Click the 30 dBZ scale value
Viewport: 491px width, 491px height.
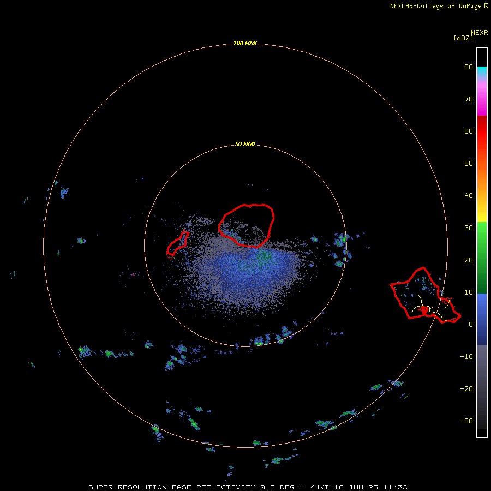[469, 228]
